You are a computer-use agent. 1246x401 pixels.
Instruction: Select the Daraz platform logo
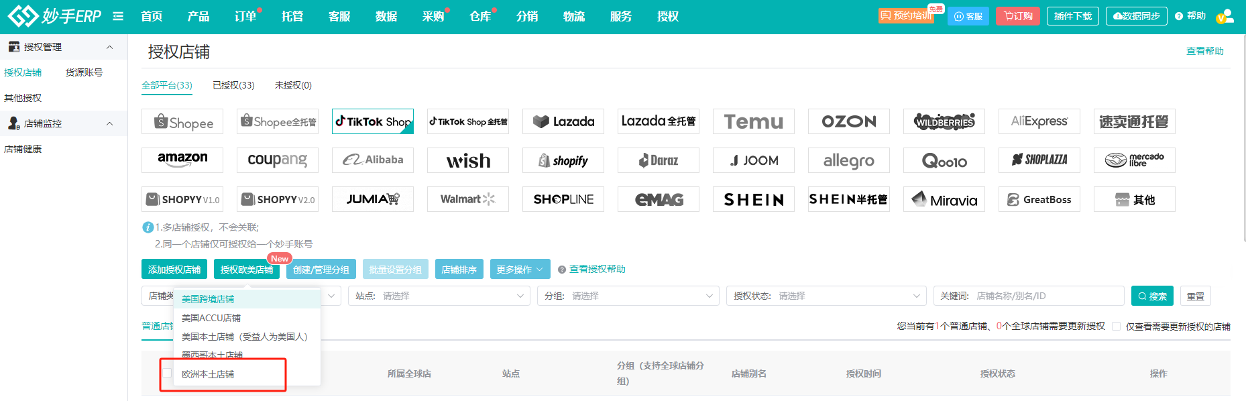coord(659,160)
